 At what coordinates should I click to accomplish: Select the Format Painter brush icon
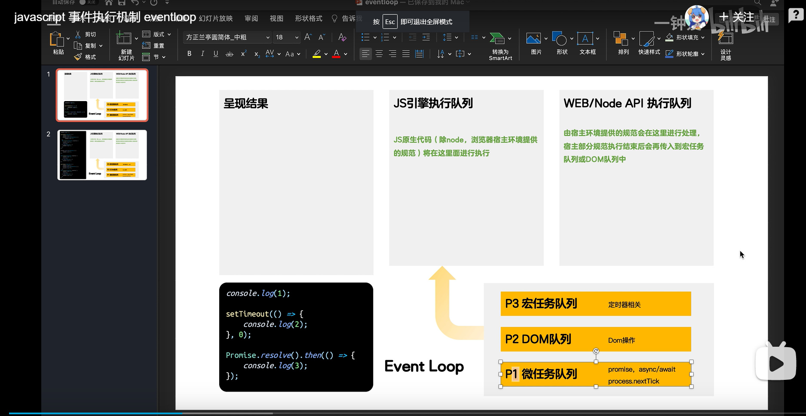tap(78, 57)
